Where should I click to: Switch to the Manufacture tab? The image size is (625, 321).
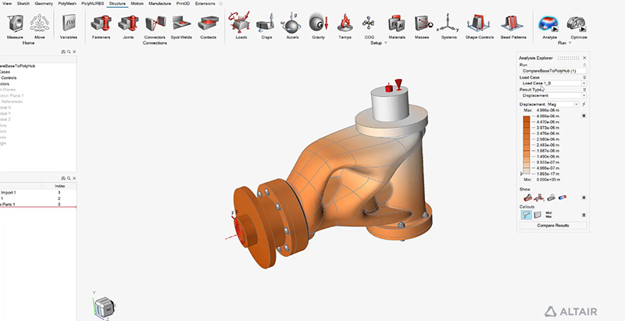[160, 4]
